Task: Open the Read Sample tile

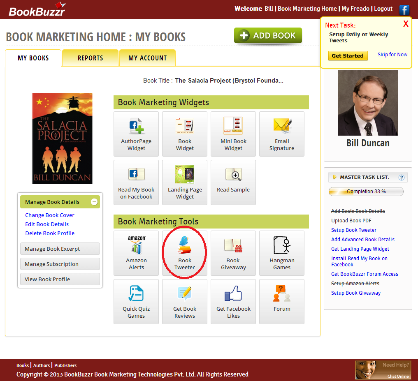Action: coord(233,182)
